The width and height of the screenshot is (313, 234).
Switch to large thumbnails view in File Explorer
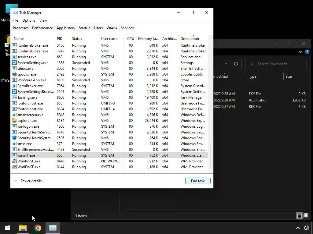[x=306, y=216]
